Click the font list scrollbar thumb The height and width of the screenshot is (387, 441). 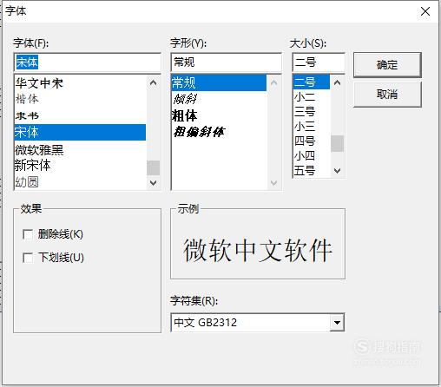point(154,167)
